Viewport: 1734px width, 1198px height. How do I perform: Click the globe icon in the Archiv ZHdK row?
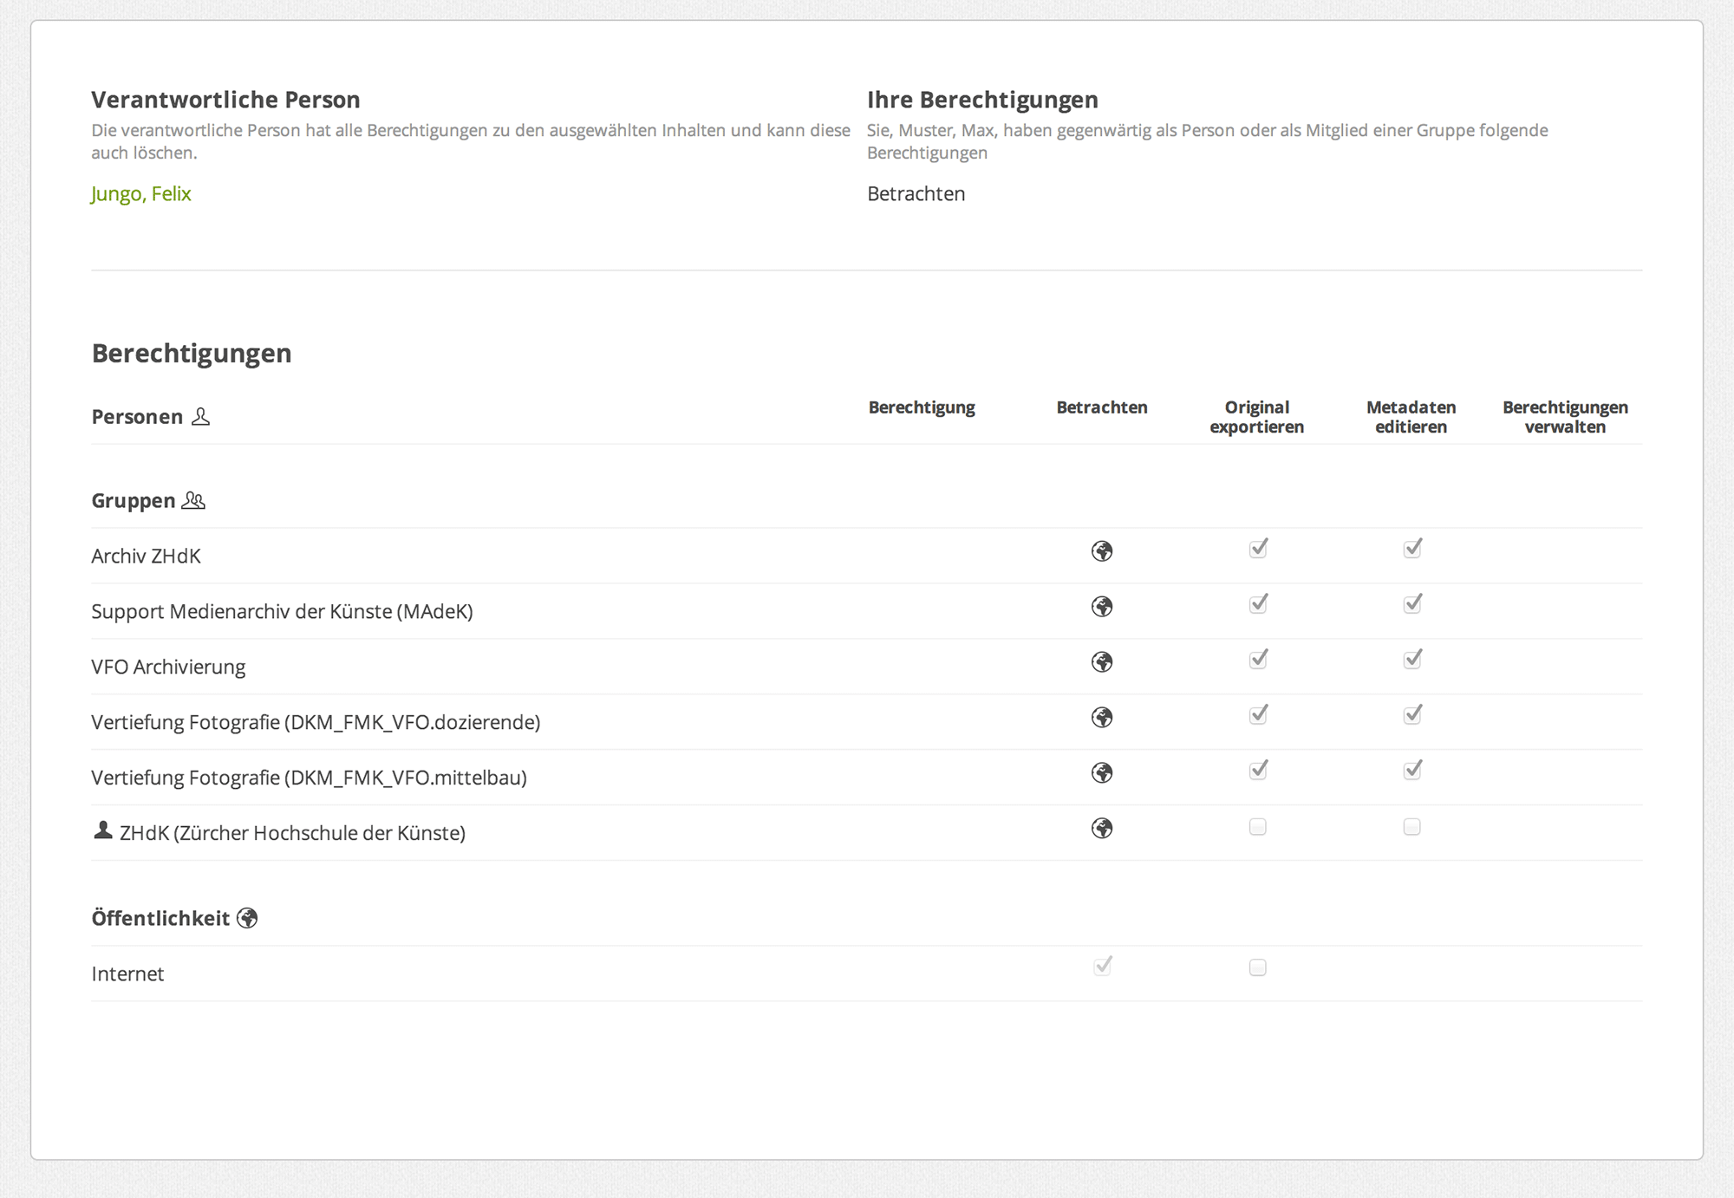[x=1102, y=551]
